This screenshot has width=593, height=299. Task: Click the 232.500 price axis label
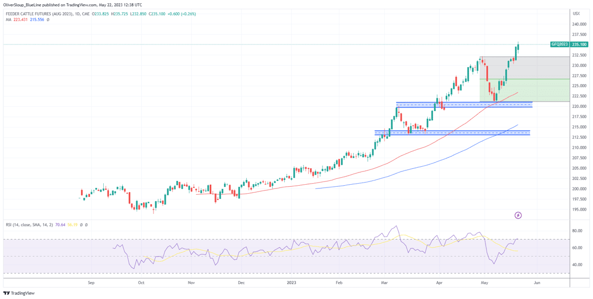579,55
